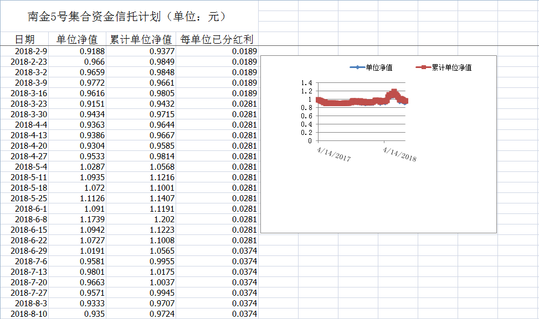Viewport: 539px width, 319px height.
Task: Click the 累计单位净值 column header
Action: (x=141, y=39)
